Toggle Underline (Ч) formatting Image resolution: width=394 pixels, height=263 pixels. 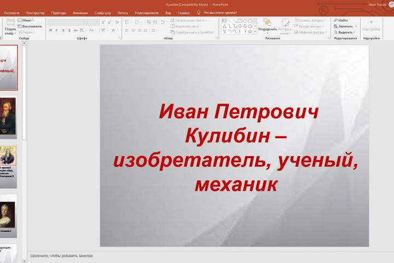click(x=63, y=30)
